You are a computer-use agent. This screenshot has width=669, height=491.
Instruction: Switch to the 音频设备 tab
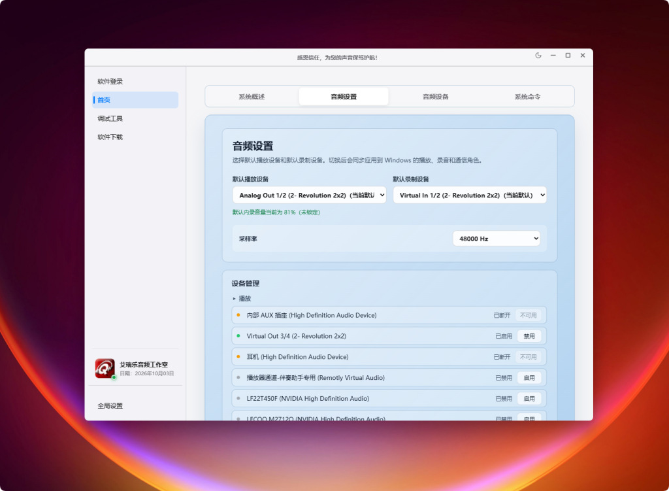click(x=436, y=97)
